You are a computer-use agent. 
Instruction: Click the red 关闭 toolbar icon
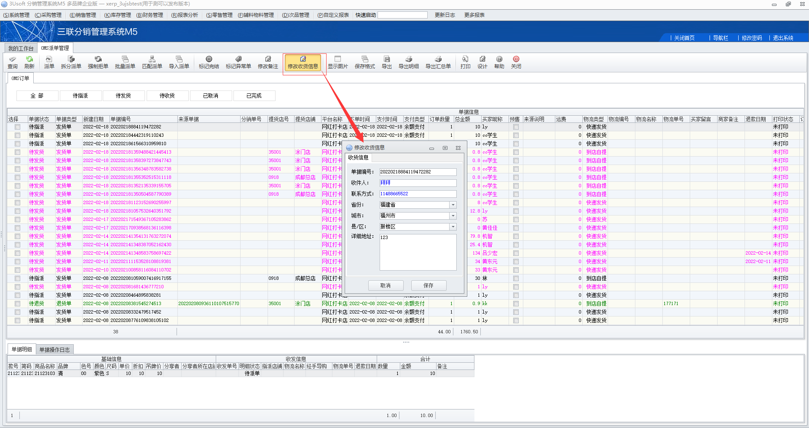click(516, 62)
